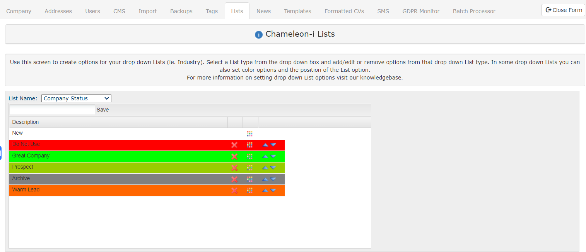The height and width of the screenshot is (252, 586).
Task: Go to the SMS tab
Action: [x=383, y=11]
